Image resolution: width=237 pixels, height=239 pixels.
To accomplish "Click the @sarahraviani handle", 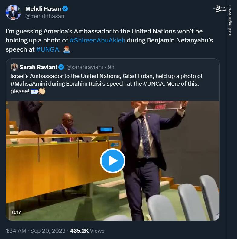I will coord(85,67).
